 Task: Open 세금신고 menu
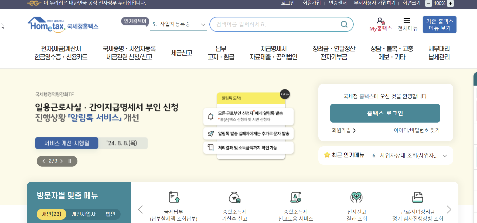[182, 53]
